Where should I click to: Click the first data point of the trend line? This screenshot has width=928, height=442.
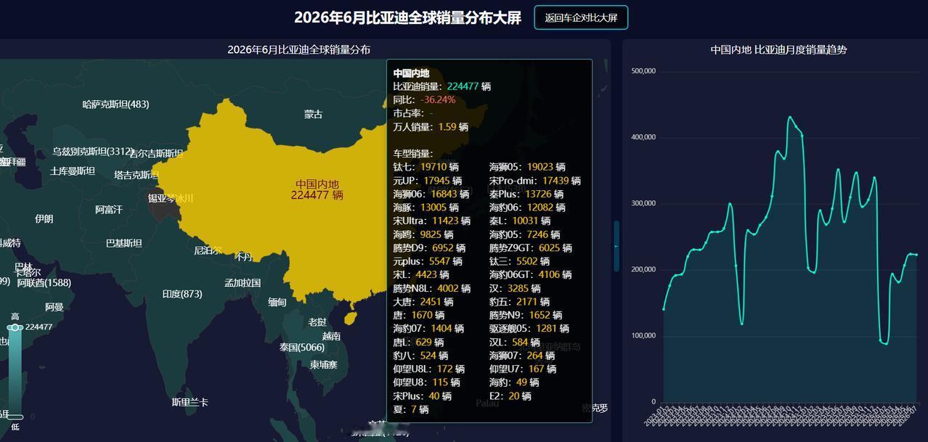pos(664,309)
